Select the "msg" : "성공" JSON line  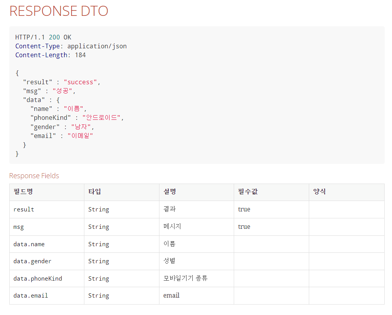click(x=49, y=91)
